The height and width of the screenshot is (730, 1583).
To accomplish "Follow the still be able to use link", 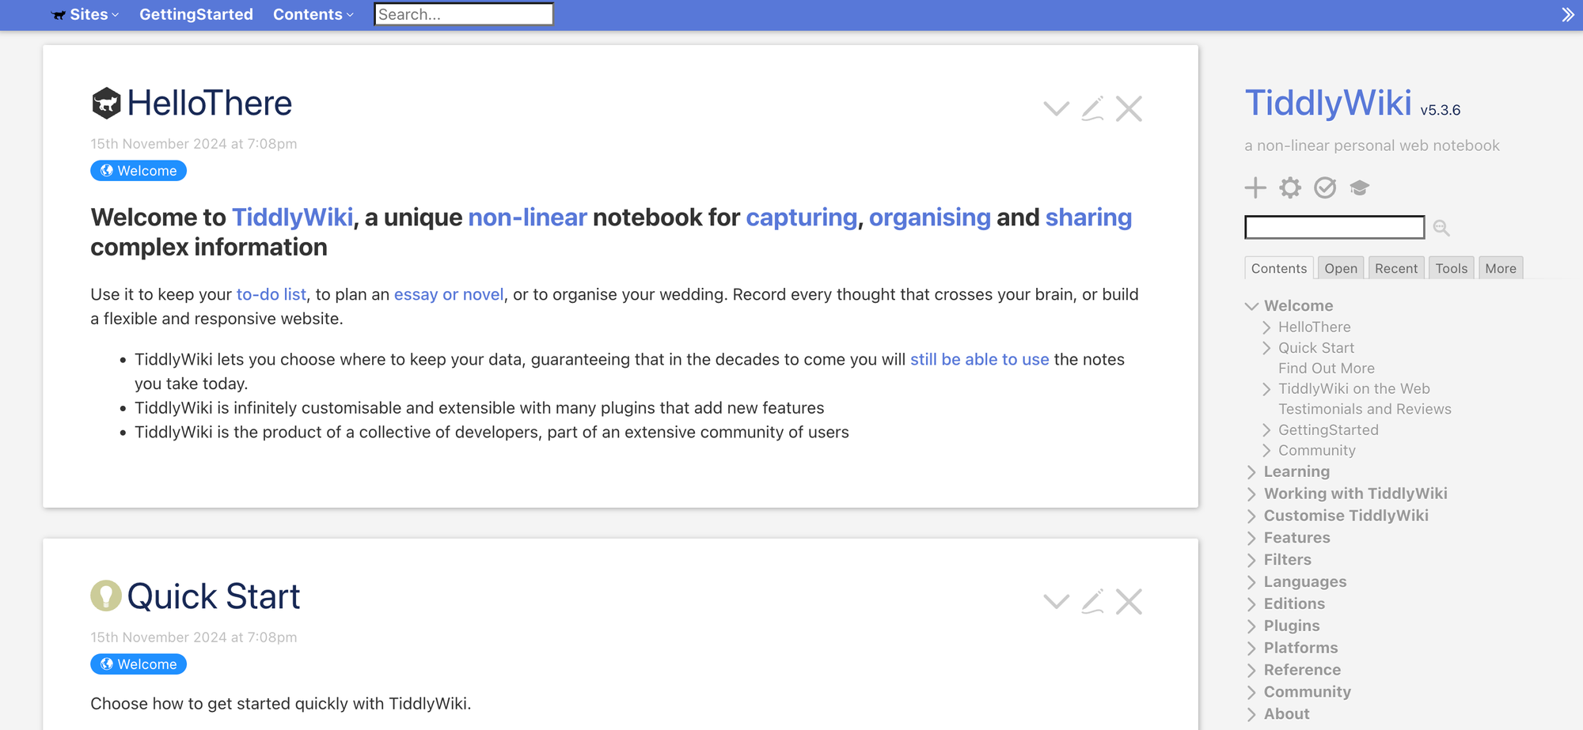I will point(979,360).
